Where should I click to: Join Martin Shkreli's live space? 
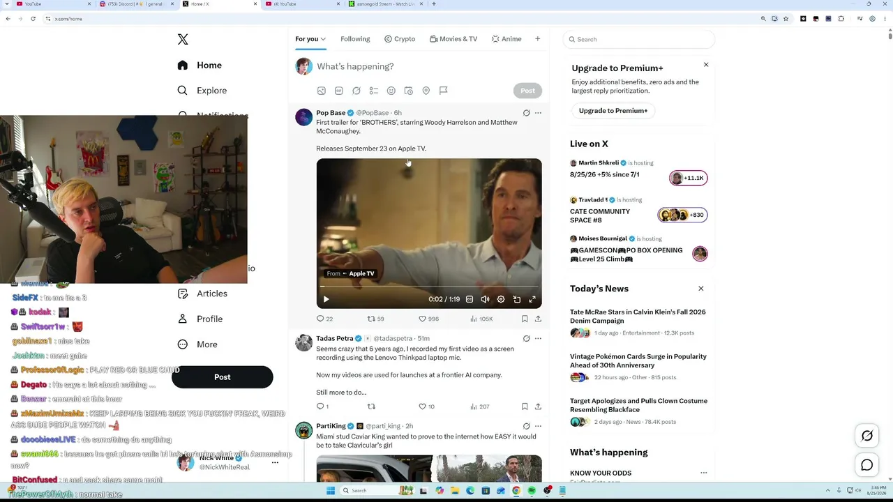pyautogui.click(x=638, y=170)
